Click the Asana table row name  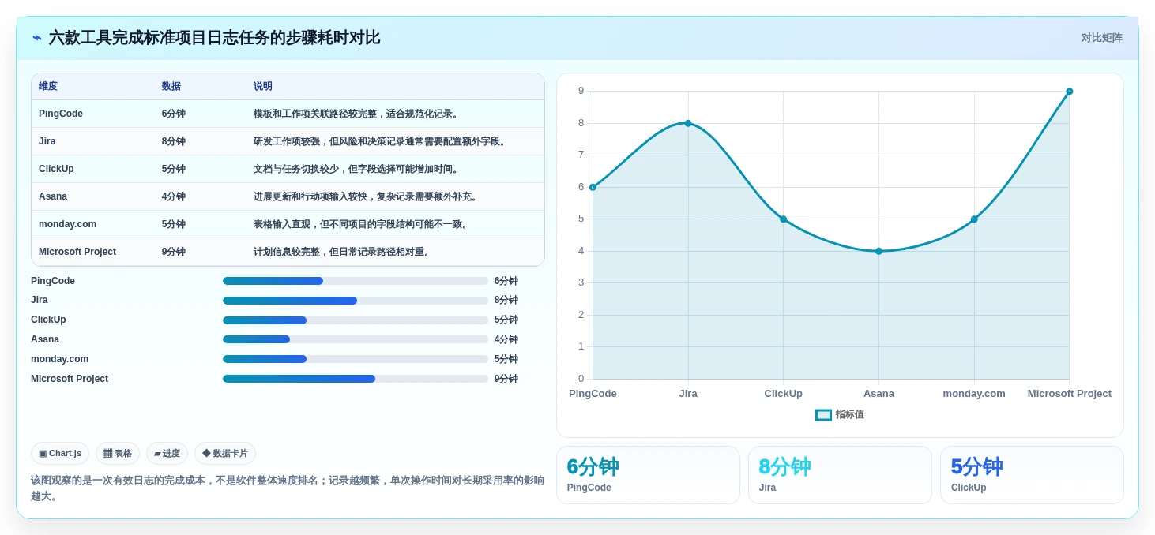pyautogui.click(x=53, y=196)
